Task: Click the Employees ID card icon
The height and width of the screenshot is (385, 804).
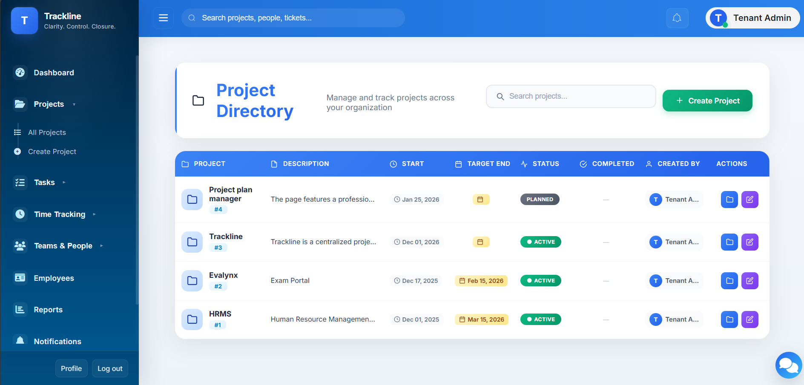Action: [x=20, y=278]
